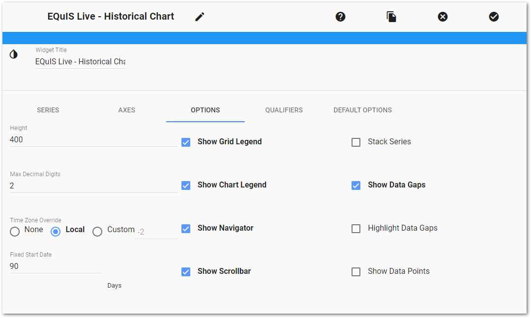The image size is (531, 318).
Task: View the QUALIFIERS tab
Action: click(x=284, y=110)
